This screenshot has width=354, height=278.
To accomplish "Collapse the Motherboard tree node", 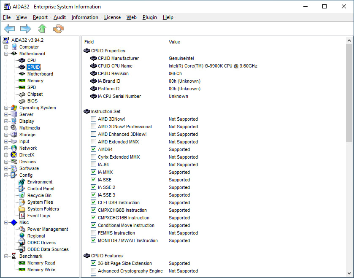I will click(x=6, y=54).
